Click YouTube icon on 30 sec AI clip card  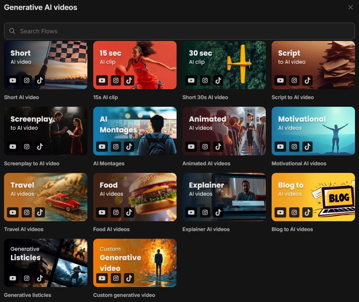(191, 80)
